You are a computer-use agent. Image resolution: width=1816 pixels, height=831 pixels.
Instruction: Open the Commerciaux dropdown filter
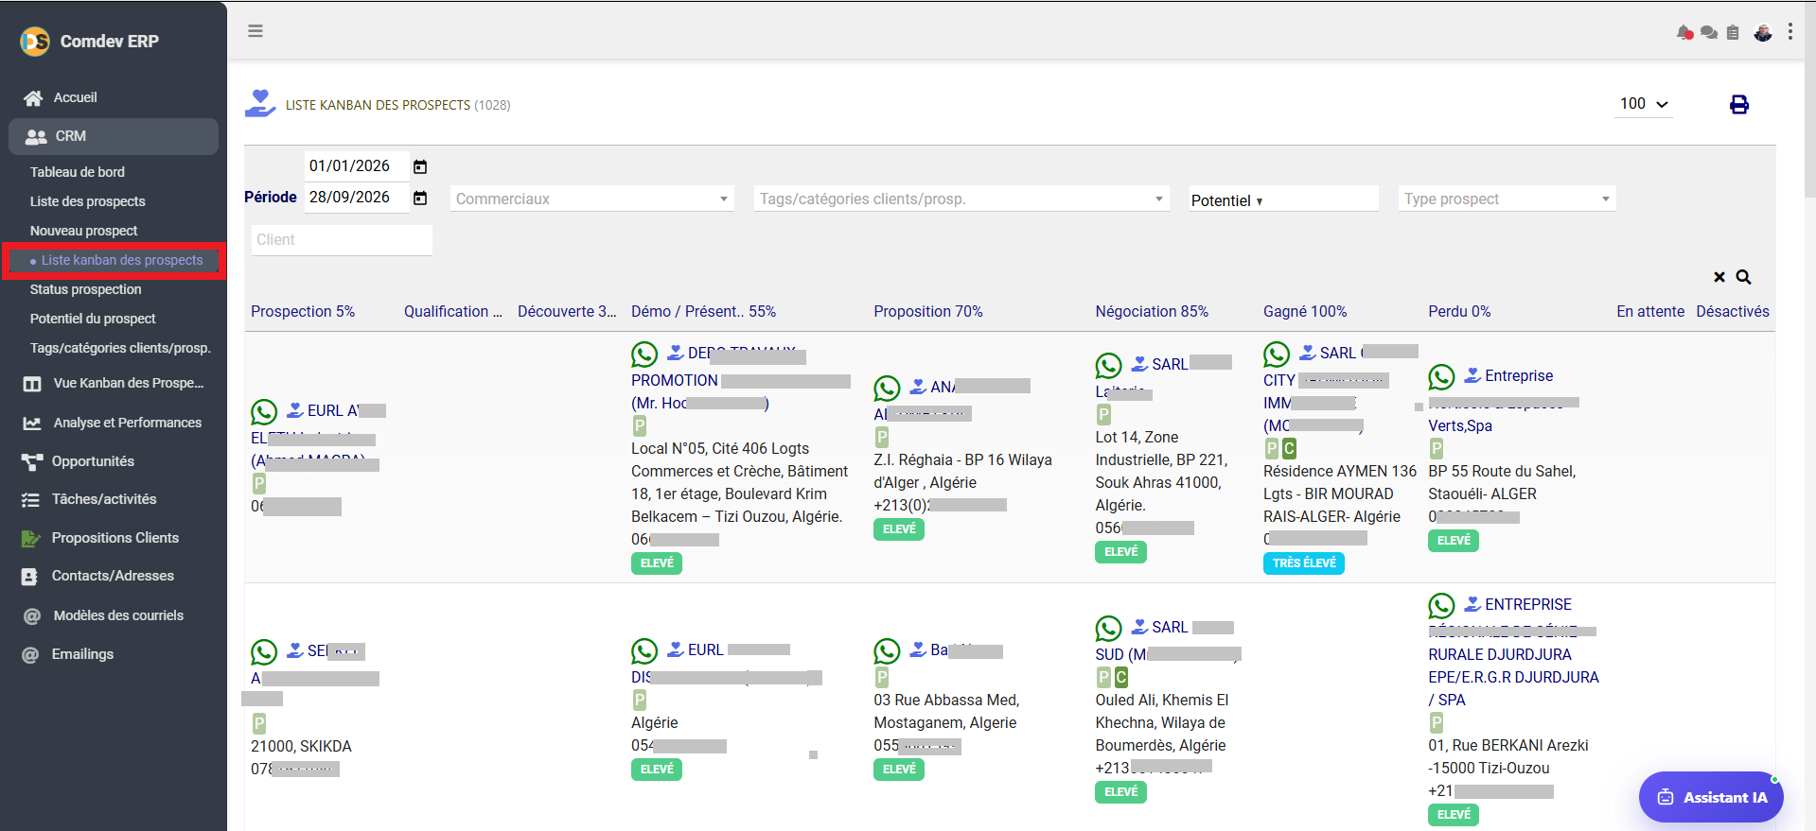[x=592, y=199]
